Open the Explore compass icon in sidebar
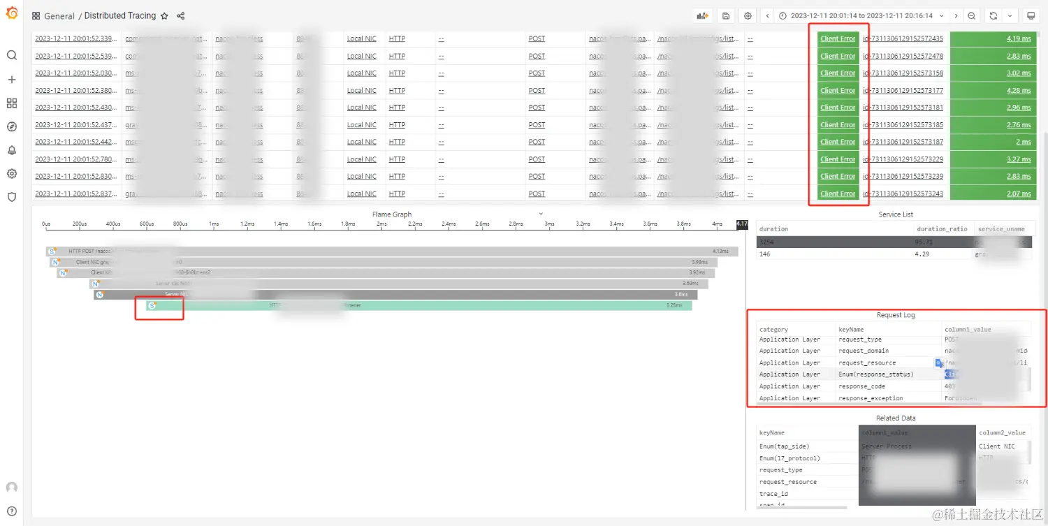 click(11, 127)
